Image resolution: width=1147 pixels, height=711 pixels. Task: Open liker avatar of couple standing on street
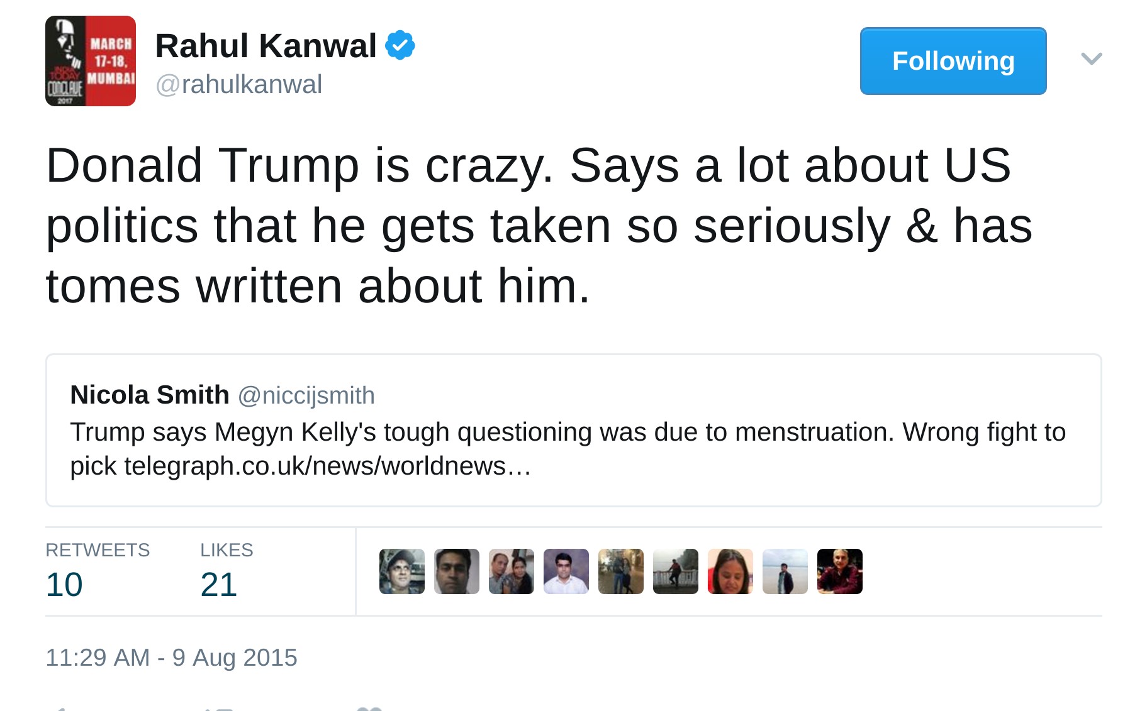click(x=621, y=571)
